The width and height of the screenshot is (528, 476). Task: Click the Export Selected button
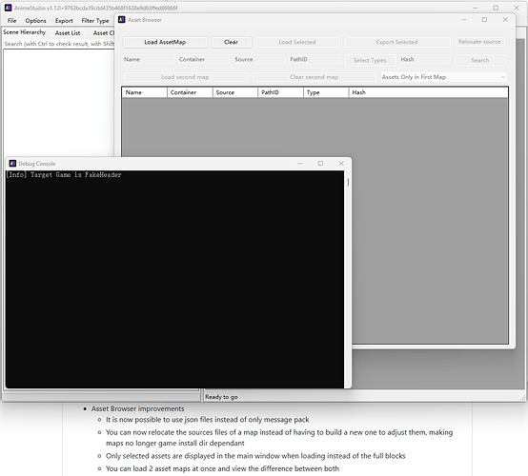tap(396, 42)
